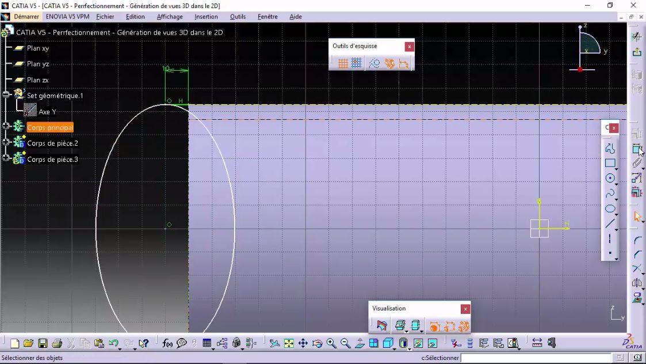Click the Fit All In icon
Image resolution: width=646 pixels, height=364 pixels.
[289, 343]
